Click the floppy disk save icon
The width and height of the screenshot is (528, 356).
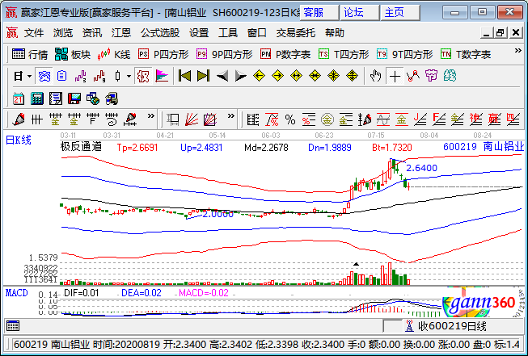pyautogui.click(x=74, y=98)
